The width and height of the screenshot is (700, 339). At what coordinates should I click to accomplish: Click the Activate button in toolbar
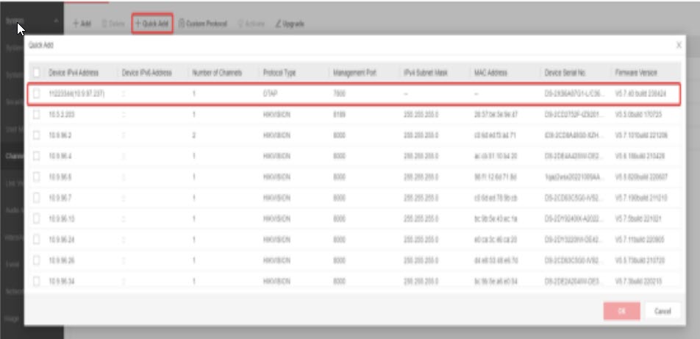pos(251,24)
